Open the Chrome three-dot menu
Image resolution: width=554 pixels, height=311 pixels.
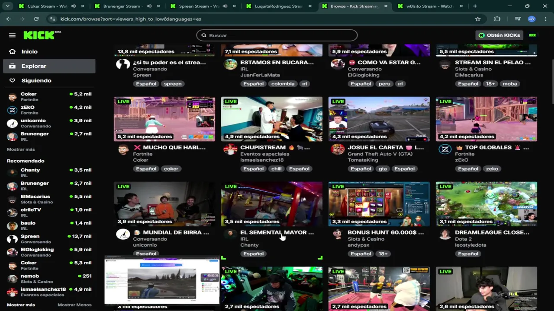click(545, 19)
